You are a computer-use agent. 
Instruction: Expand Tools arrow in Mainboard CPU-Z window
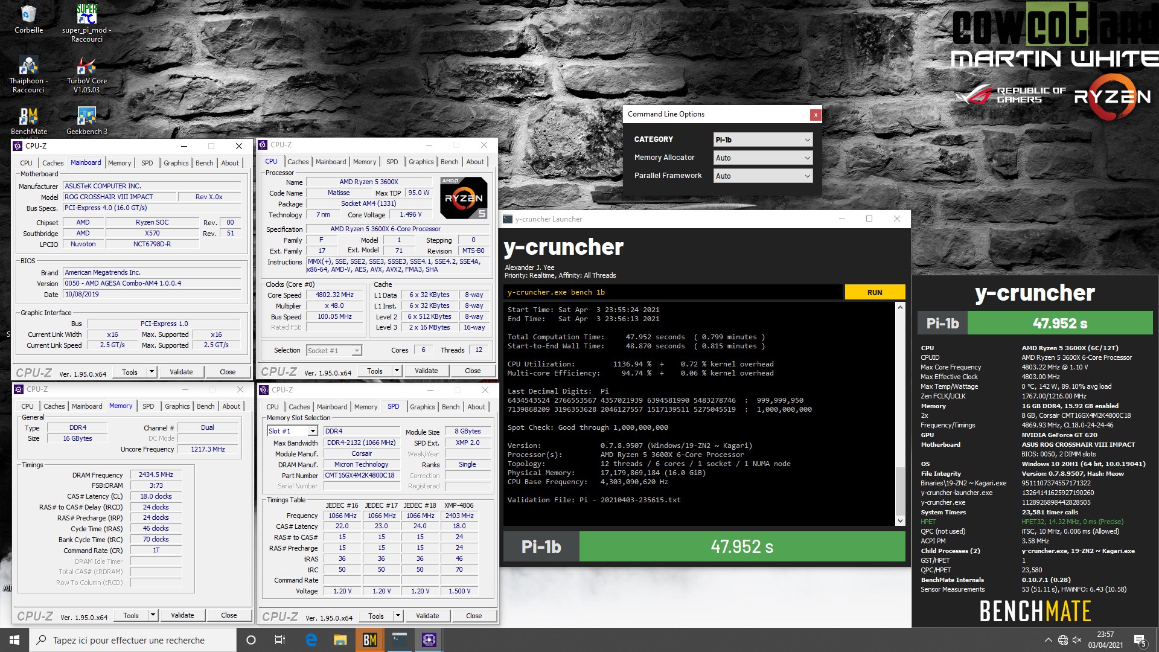[x=152, y=372]
